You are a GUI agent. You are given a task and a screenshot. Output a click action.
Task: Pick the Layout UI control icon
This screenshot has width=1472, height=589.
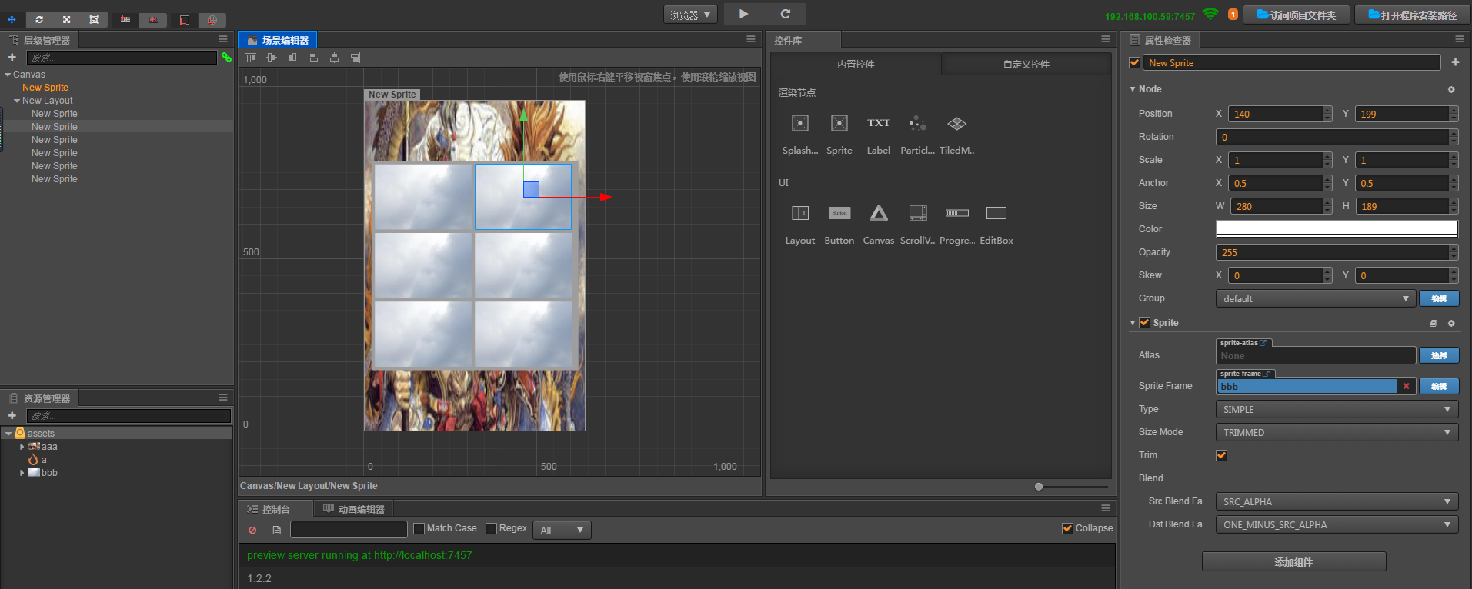click(x=800, y=213)
